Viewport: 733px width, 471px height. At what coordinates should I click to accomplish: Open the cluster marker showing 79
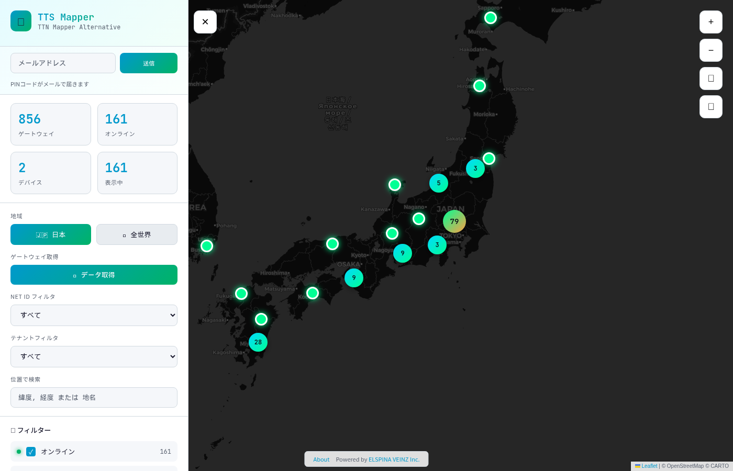click(x=454, y=221)
